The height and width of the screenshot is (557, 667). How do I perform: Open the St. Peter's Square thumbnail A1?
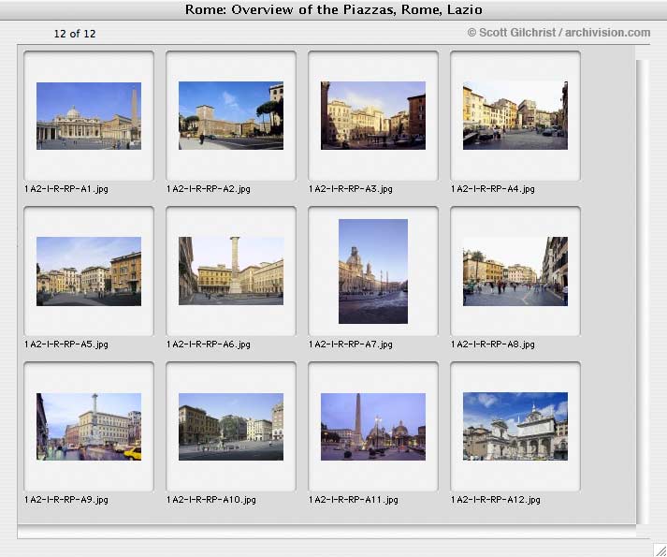click(x=89, y=116)
